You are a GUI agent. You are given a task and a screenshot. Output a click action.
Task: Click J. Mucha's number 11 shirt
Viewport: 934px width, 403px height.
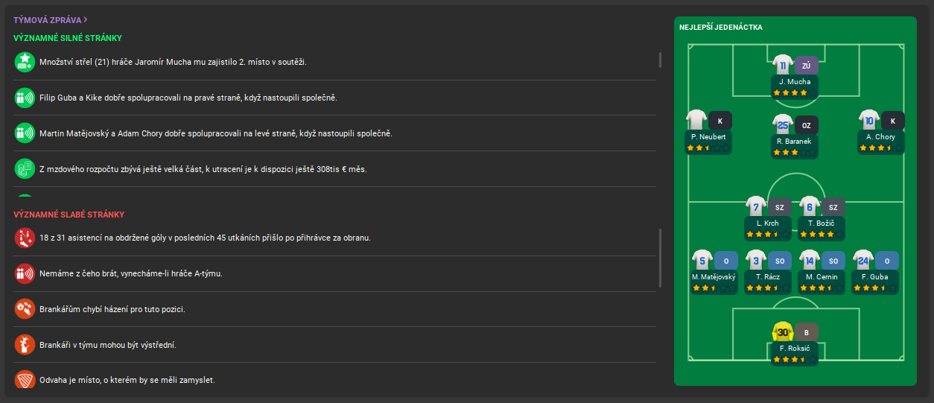coord(782,66)
